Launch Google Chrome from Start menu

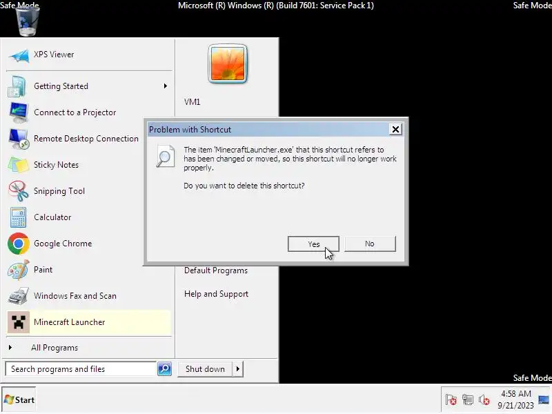point(89,244)
